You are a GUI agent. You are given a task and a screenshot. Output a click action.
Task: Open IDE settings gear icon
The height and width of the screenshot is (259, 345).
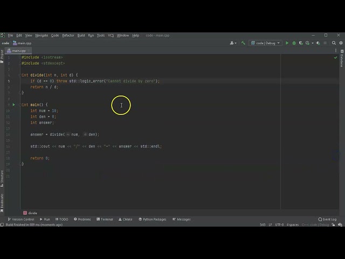click(341, 43)
